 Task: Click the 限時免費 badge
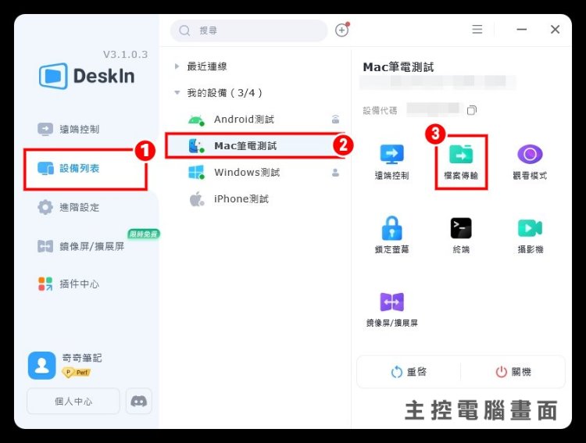[x=144, y=234]
